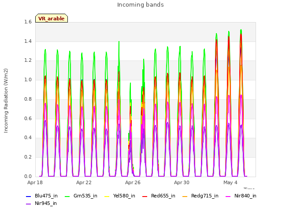This screenshot has width=282, height=212.
Task: Click the 0.4 y-axis tick label
Action: (28, 138)
